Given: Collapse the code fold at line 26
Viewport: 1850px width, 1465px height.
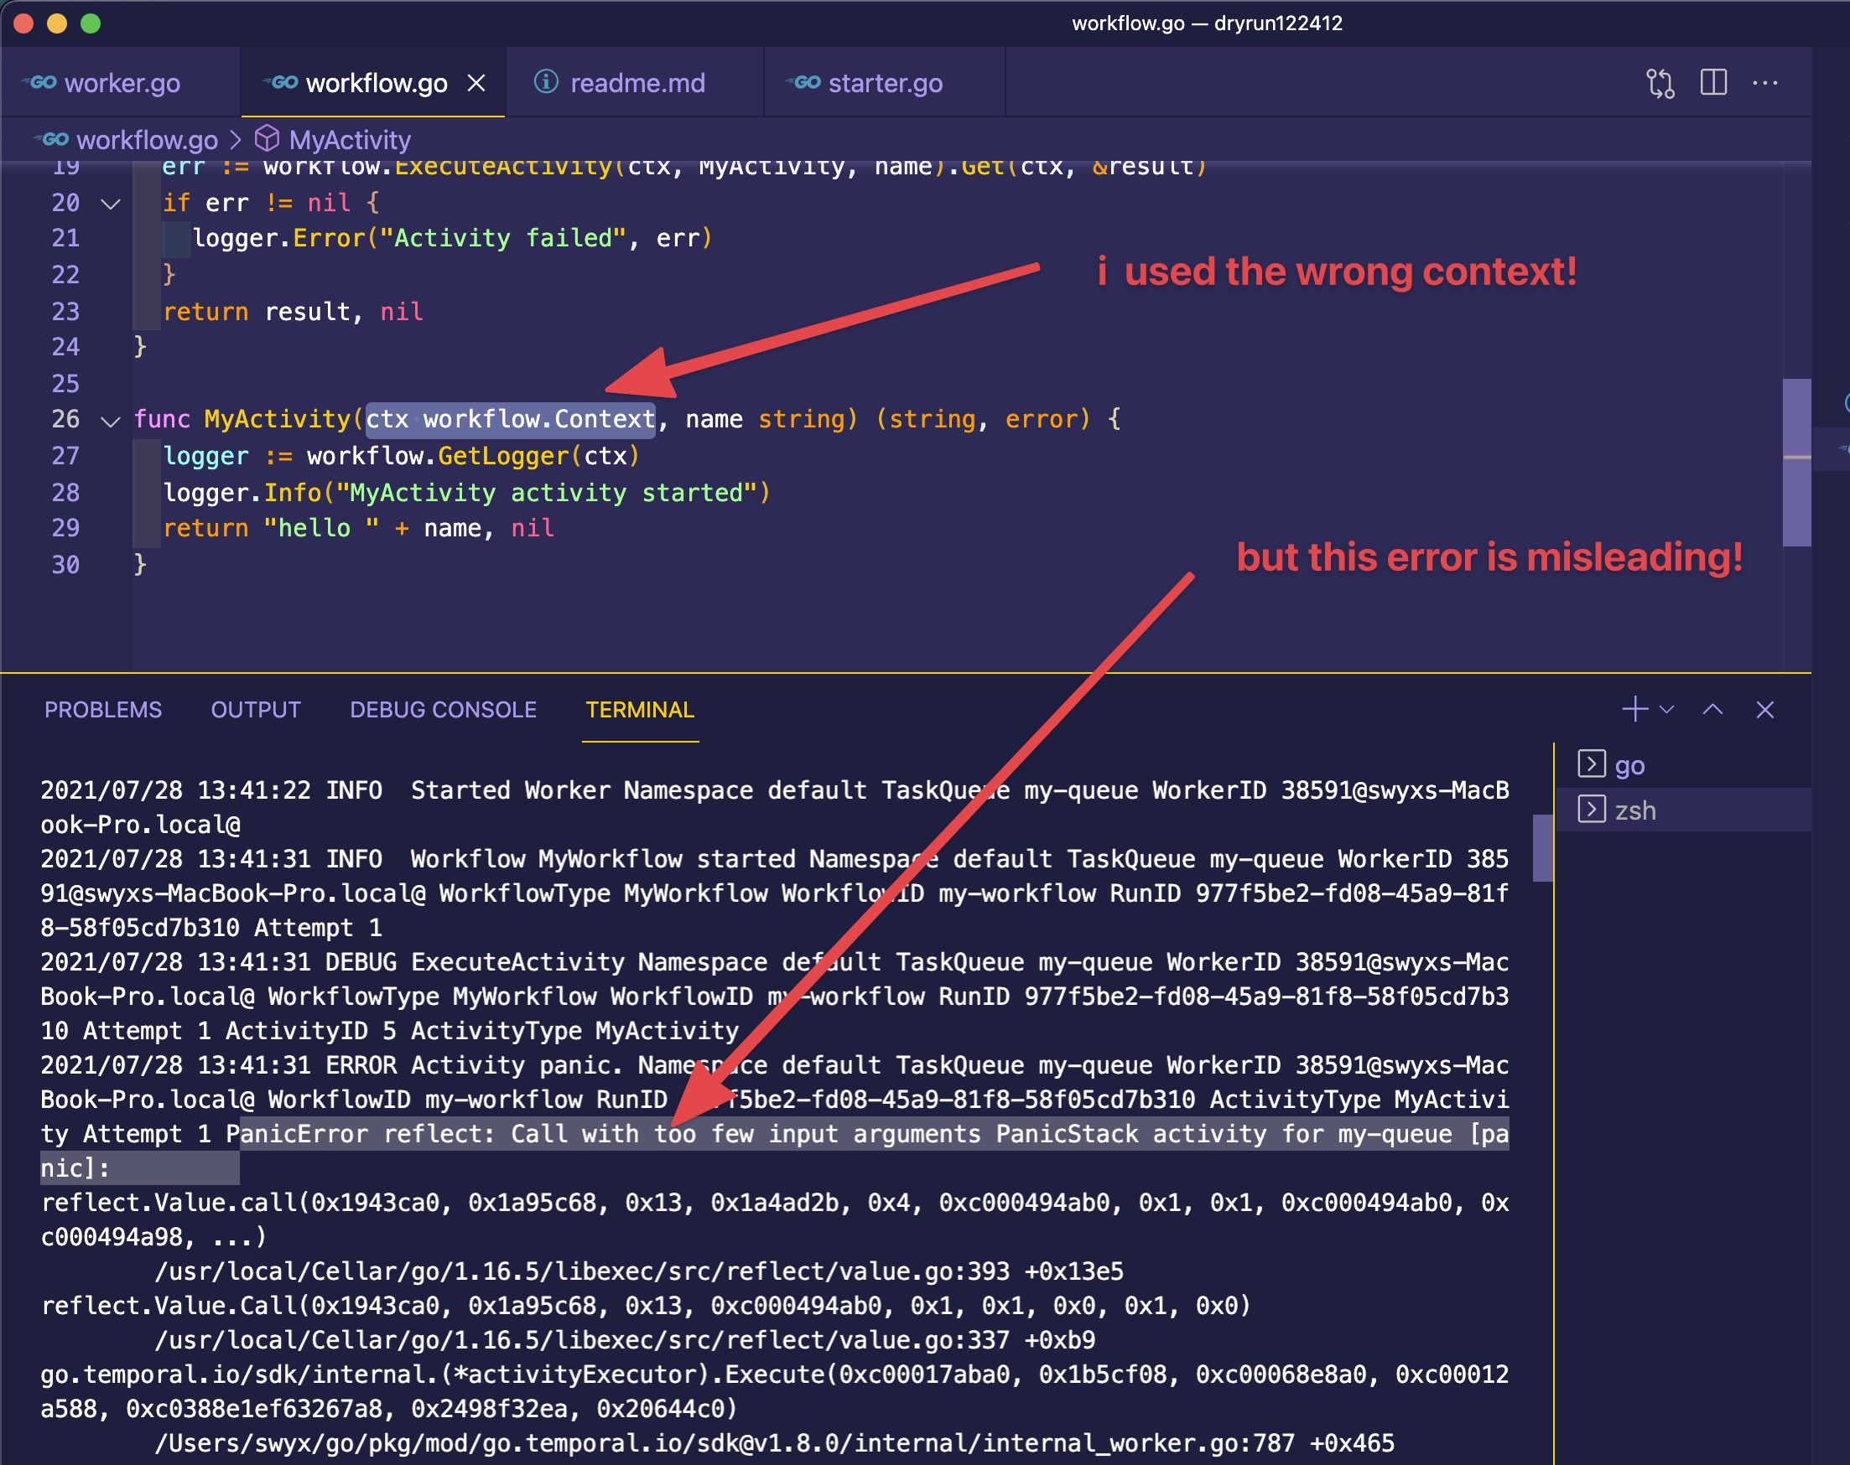Looking at the screenshot, I should (109, 420).
